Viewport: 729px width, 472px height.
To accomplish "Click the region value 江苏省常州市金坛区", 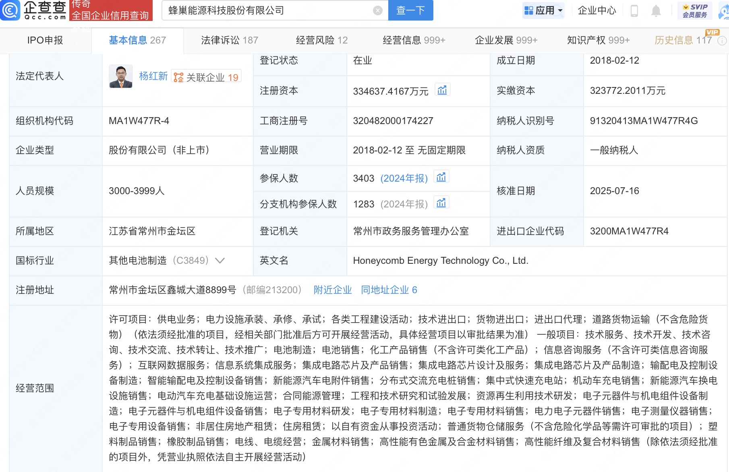I will (x=152, y=231).
